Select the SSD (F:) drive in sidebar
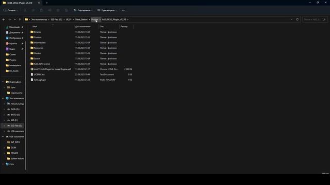The width and height of the screenshot is (330, 185). (14, 120)
